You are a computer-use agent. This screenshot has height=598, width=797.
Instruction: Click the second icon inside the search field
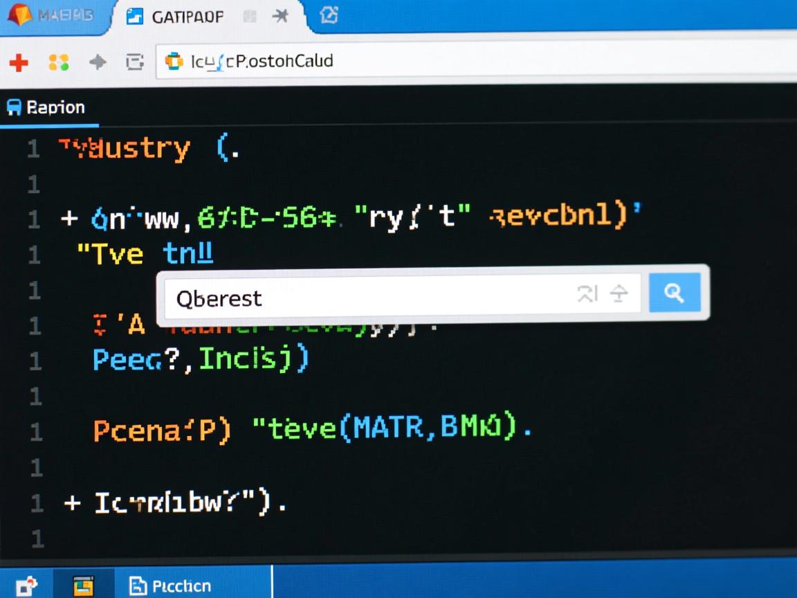click(x=618, y=294)
